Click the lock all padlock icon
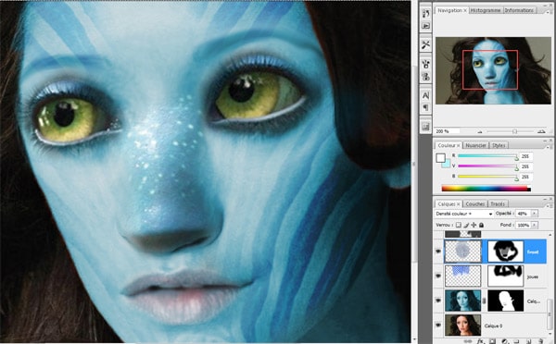This screenshot has width=556, height=344. click(x=481, y=225)
